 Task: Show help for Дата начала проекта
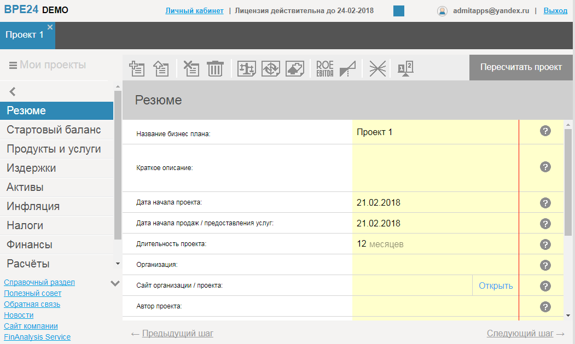pyautogui.click(x=545, y=203)
